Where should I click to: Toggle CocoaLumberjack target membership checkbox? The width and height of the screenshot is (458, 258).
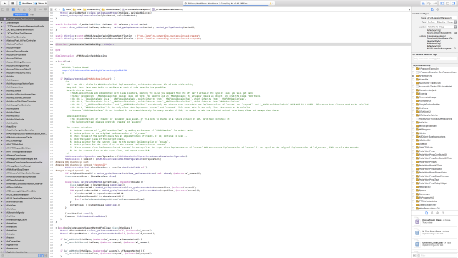[414, 90]
